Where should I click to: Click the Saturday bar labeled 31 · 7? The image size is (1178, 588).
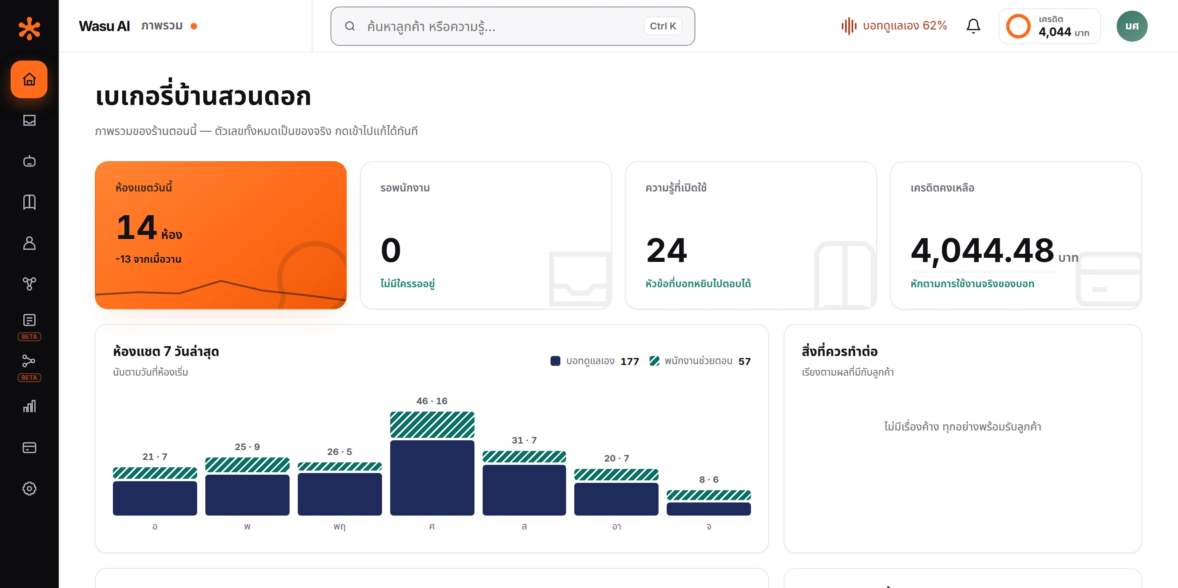pyautogui.click(x=524, y=483)
